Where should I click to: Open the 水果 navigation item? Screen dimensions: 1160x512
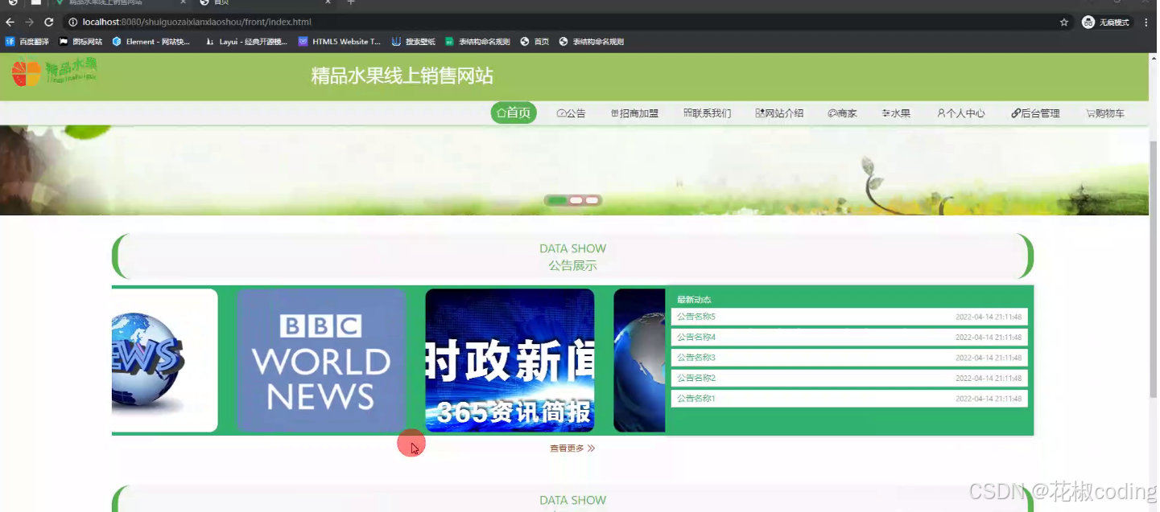[x=896, y=113]
